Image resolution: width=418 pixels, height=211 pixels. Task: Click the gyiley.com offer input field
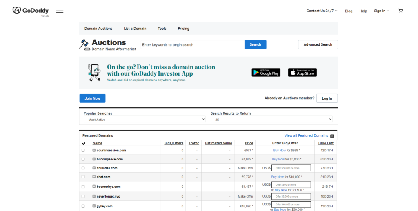[291, 204]
